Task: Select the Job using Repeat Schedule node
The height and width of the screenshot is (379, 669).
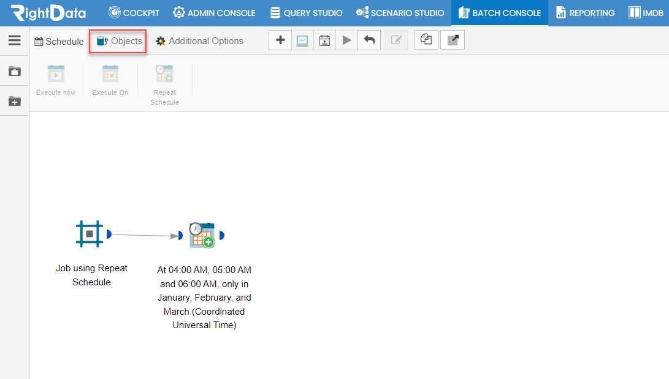Action: click(x=90, y=234)
